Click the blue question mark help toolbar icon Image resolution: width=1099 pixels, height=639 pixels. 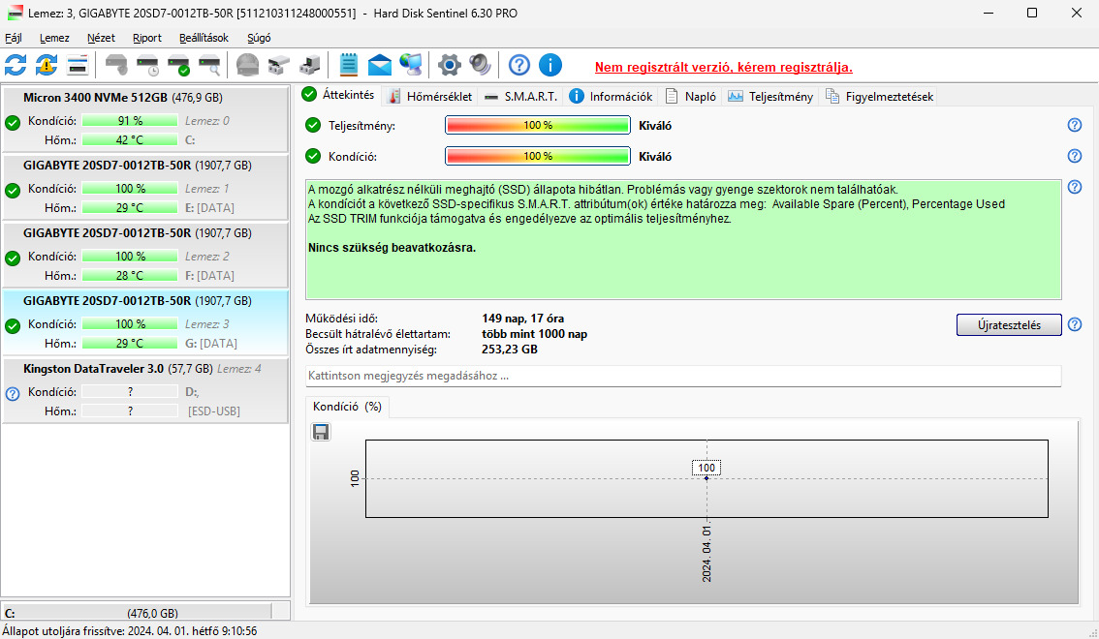(519, 65)
